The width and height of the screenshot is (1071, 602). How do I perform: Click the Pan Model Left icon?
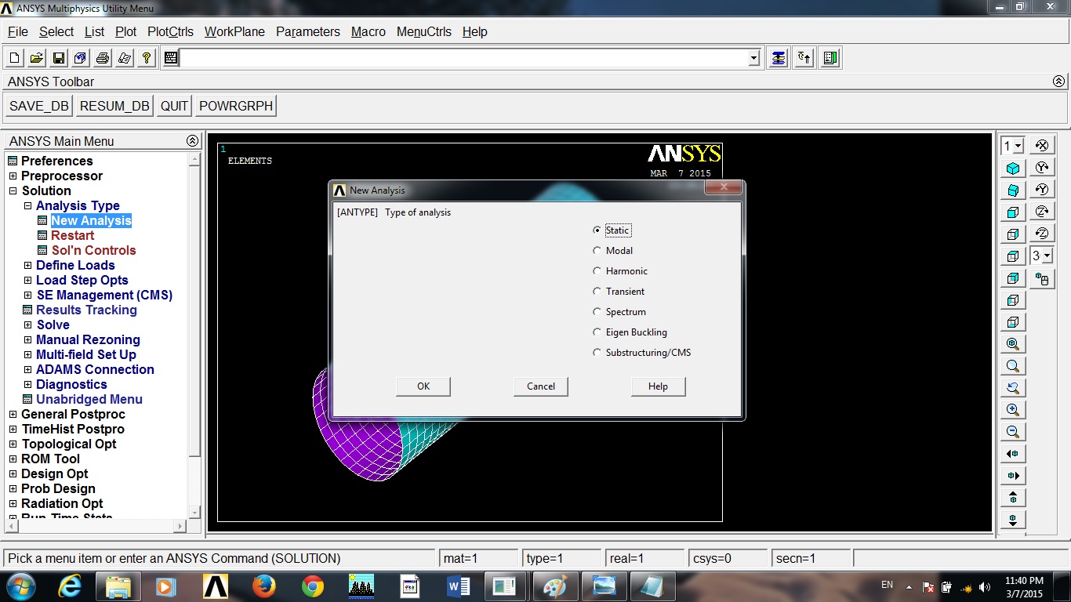pos(1013,454)
